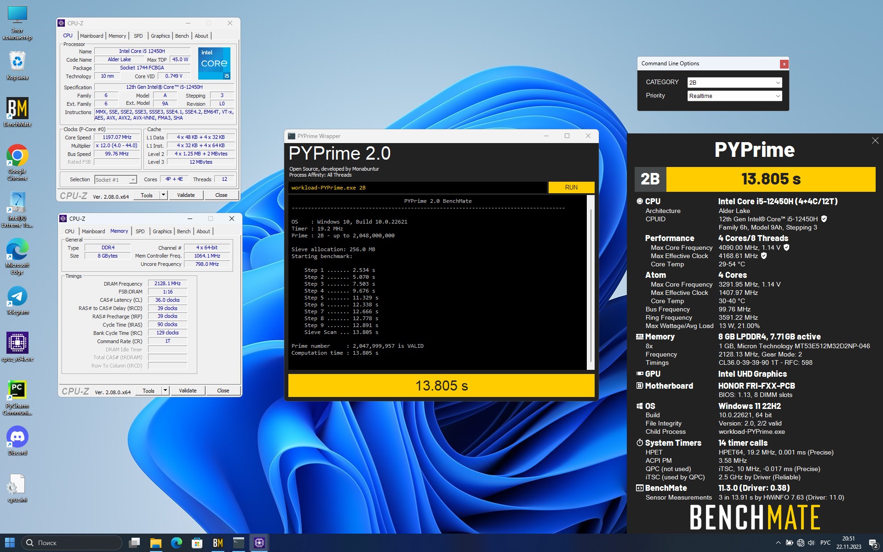Click Close in CPU-Z Memory window

click(x=223, y=391)
